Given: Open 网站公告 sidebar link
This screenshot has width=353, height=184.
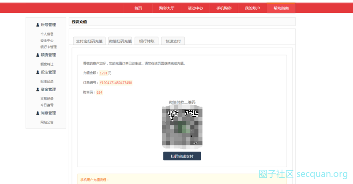Looking at the screenshot, I should point(47,122).
